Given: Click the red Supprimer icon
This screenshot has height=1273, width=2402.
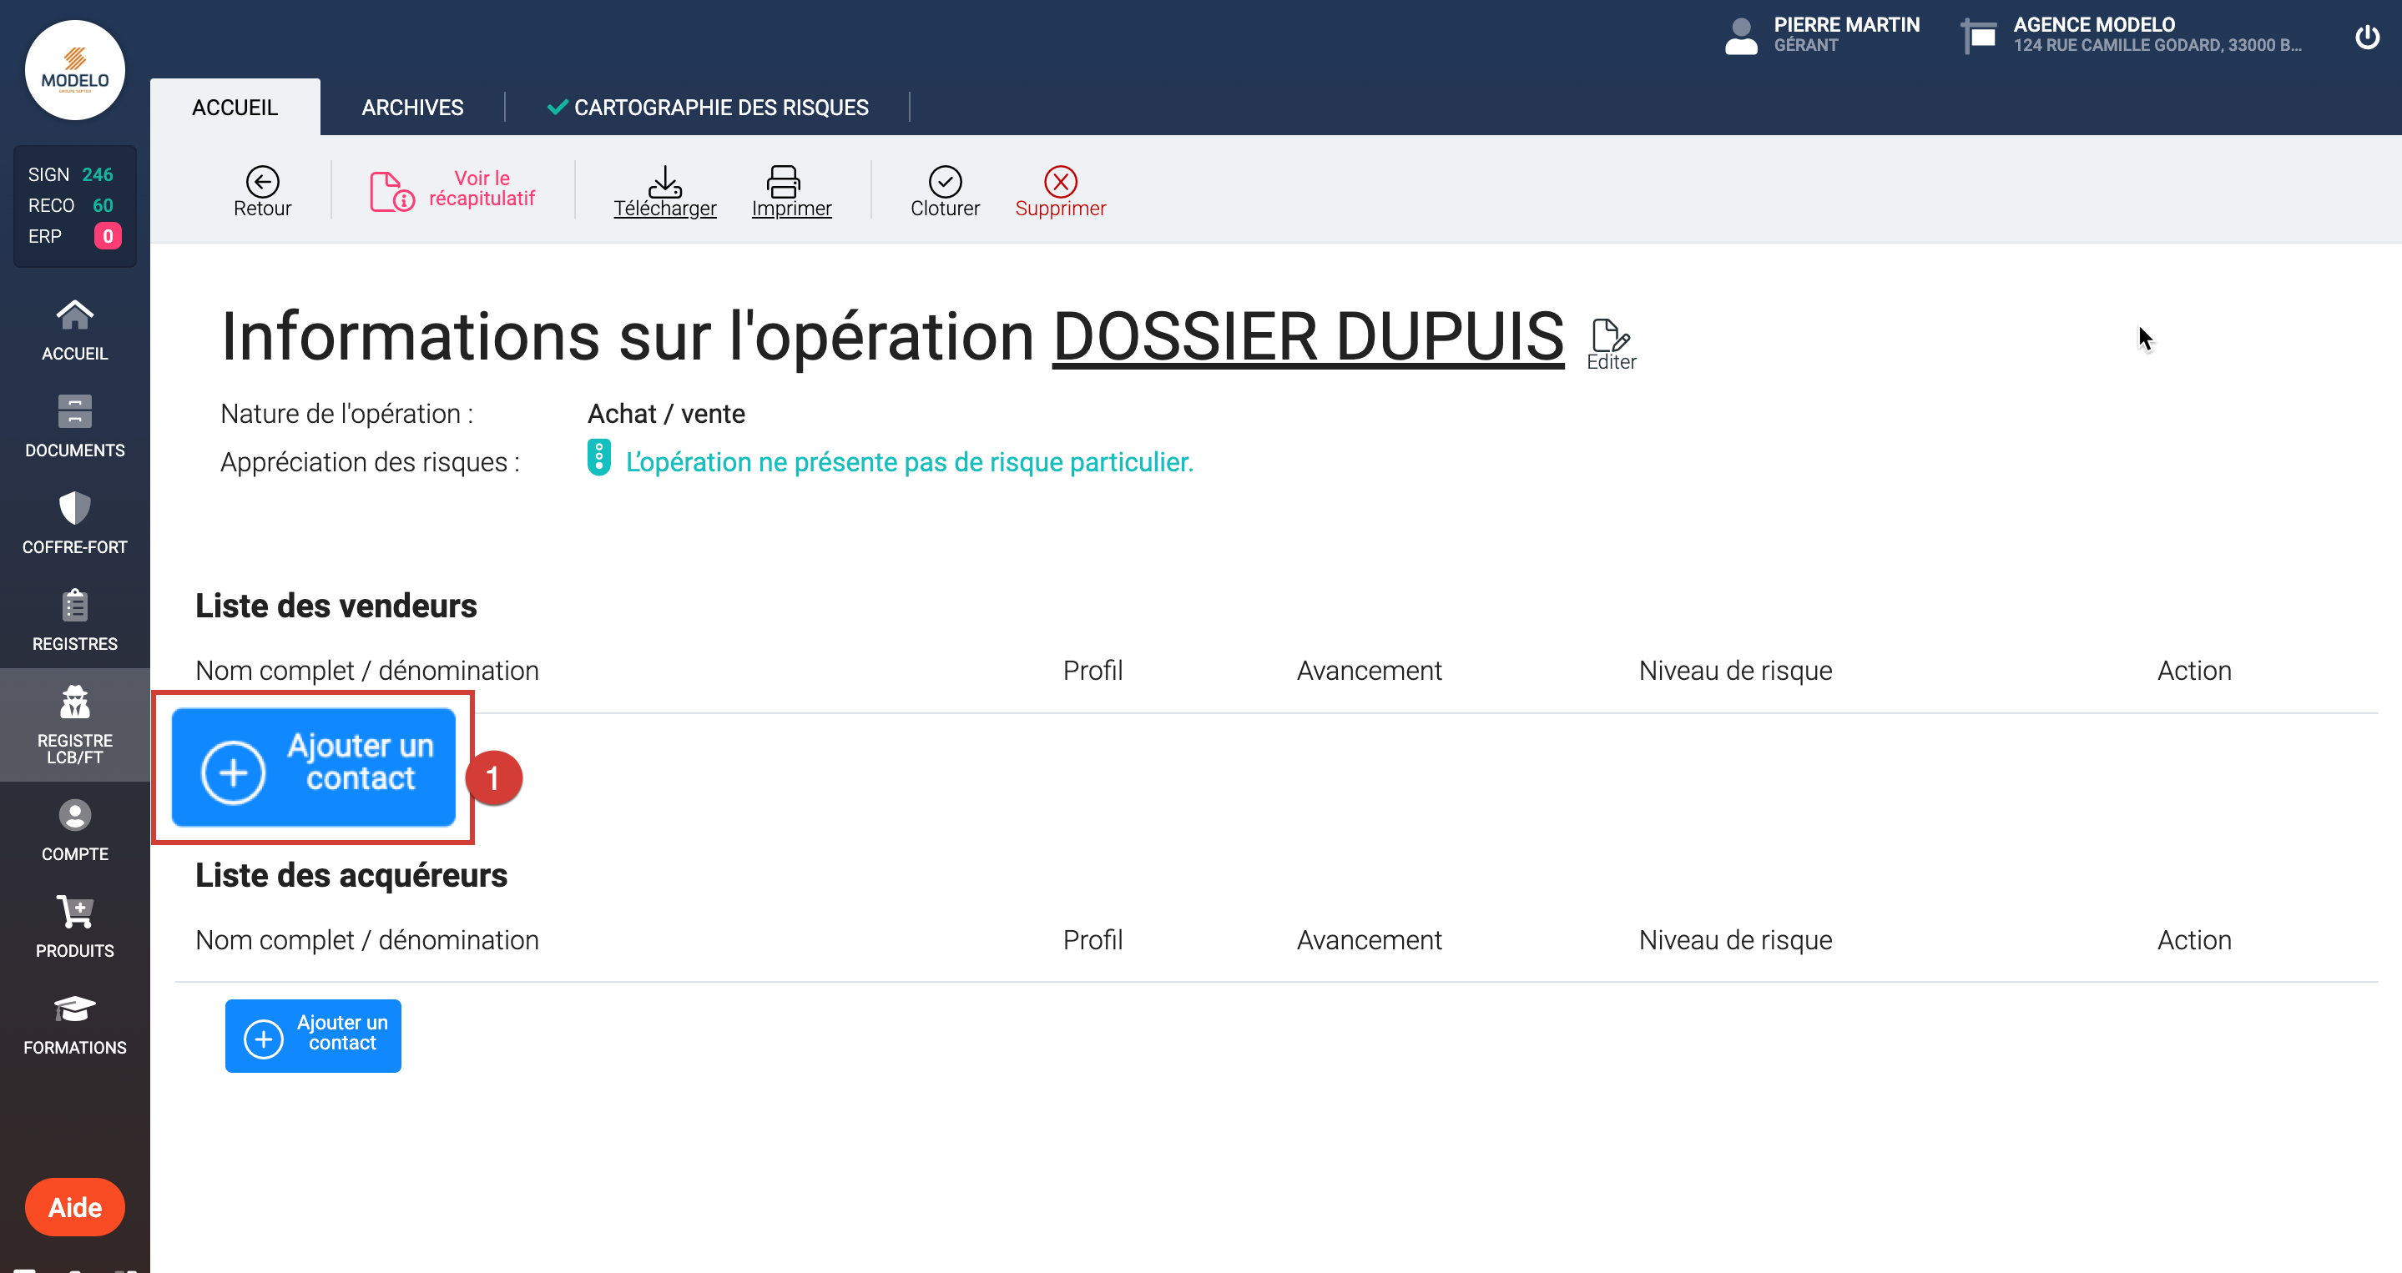Looking at the screenshot, I should [x=1060, y=181].
